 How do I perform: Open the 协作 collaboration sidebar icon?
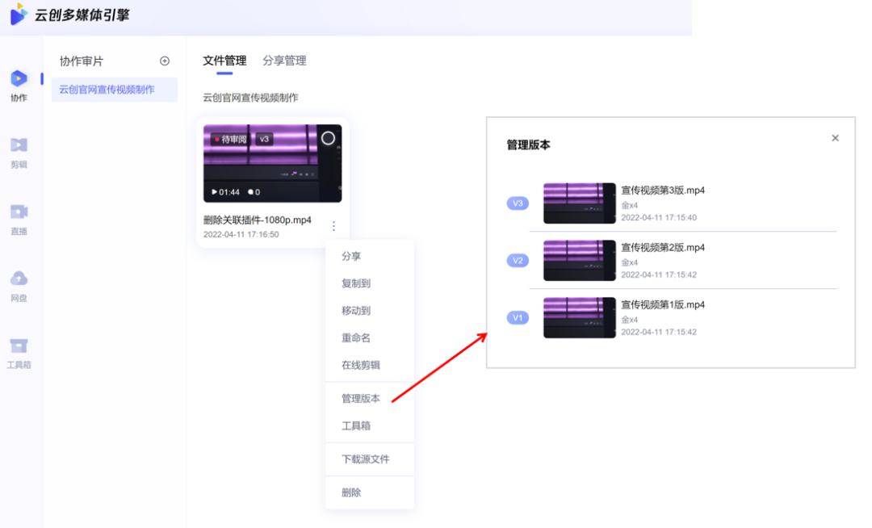(19, 79)
